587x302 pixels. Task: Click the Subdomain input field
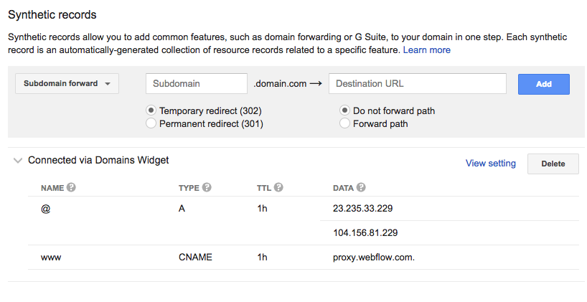click(197, 83)
